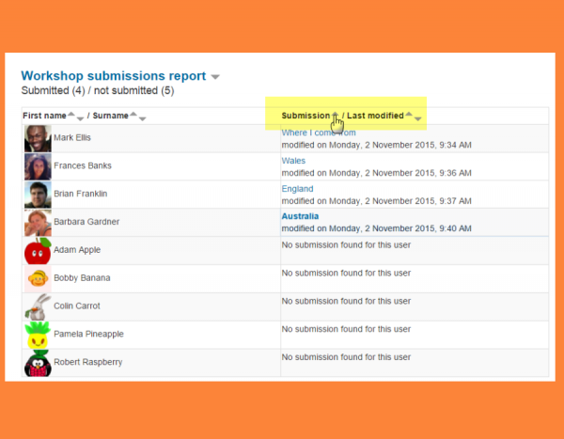The width and height of the screenshot is (564, 439).
Task: Click Barbara Gardner's avatar
Action: pyautogui.click(x=38, y=223)
